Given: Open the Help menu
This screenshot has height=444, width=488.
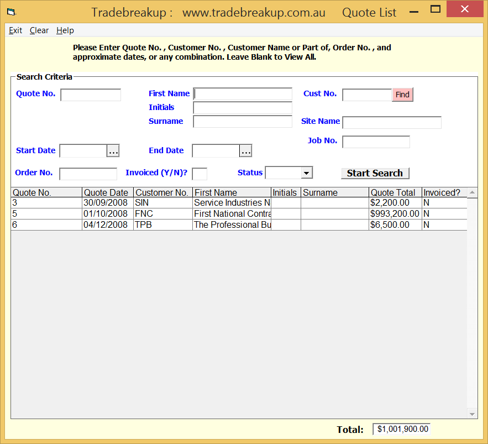Looking at the screenshot, I should pos(65,30).
